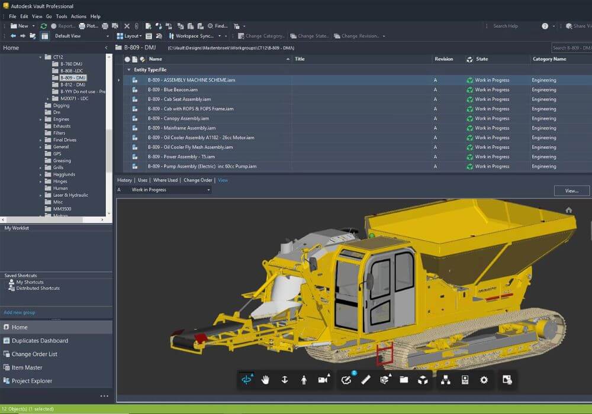Activate the Pan hand tool
This screenshot has height=414, width=592.
[x=266, y=380]
